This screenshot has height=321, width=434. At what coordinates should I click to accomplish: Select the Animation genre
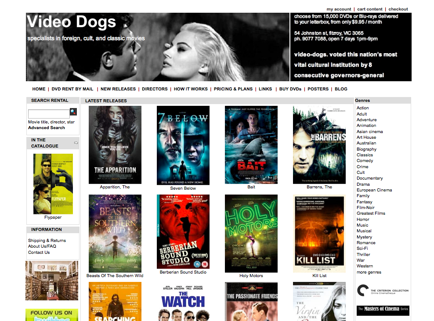tap(366, 126)
